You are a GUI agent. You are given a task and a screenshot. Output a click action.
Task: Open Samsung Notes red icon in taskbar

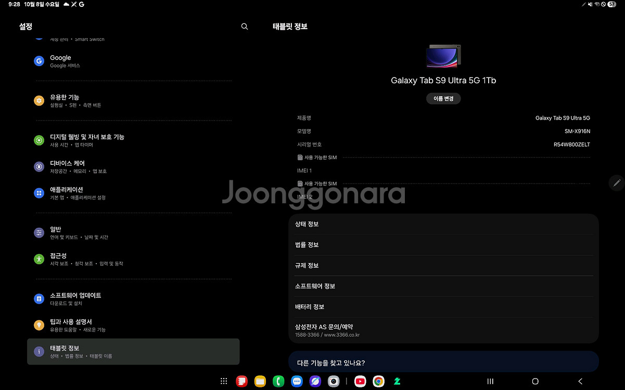point(241,381)
